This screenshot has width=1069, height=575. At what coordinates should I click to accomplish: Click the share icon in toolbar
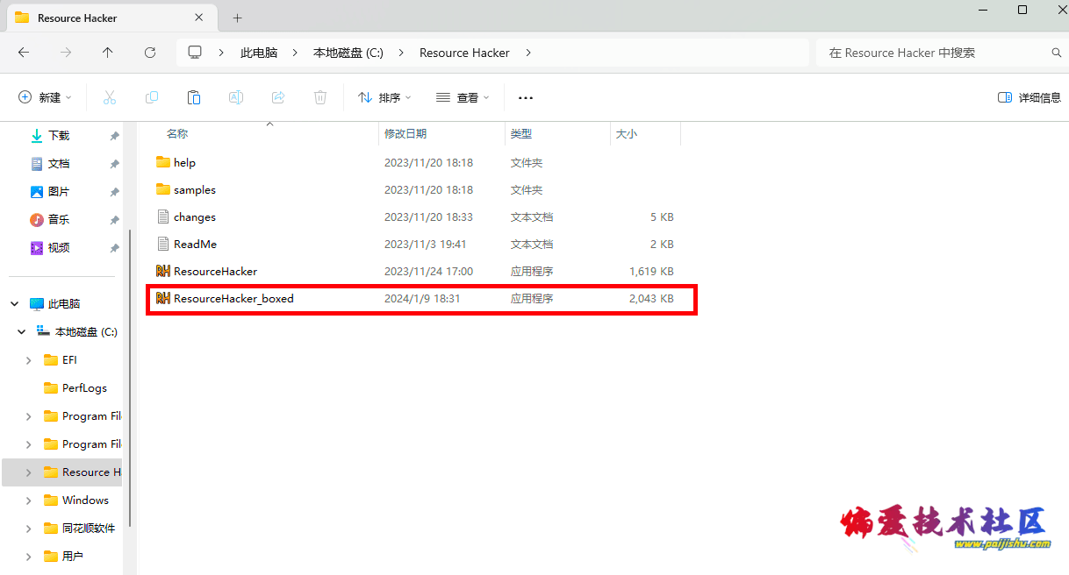pos(278,97)
